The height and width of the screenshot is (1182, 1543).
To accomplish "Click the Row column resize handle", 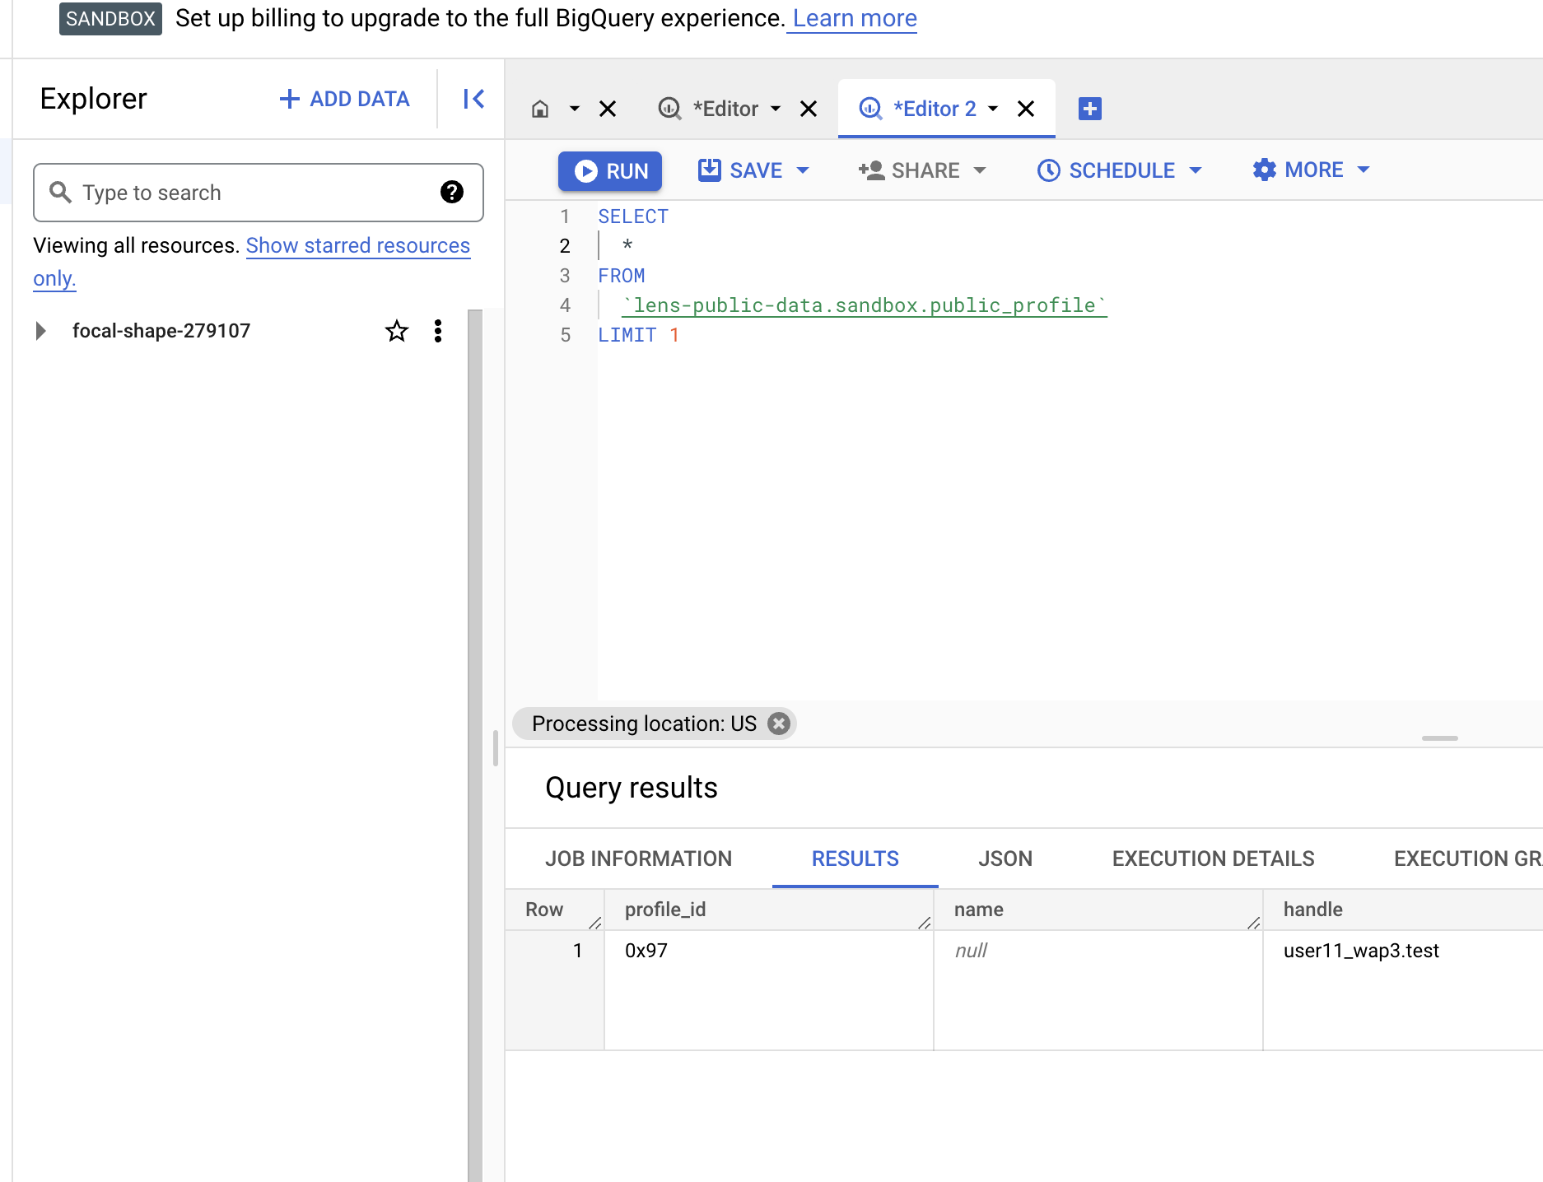I will 595,923.
